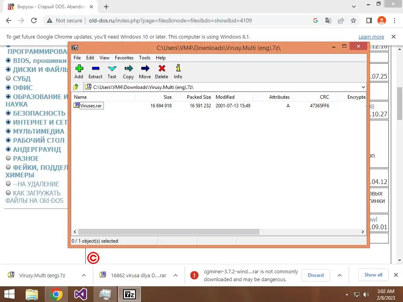This screenshot has width=403, height=302.
Task: Open the Windows Start button
Action: pyautogui.click(x=9, y=294)
